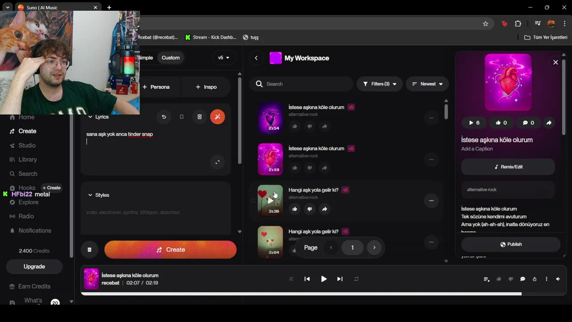Click the orange magic wand lyrics button
Screen dimensions: 572x322
coord(218,117)
